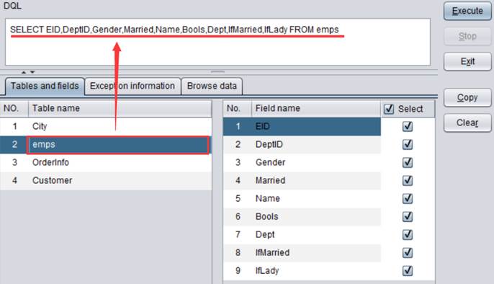Uncheck the Bools field checkbox
Viewport: 494px width, 284px height.
coord(408,216)
